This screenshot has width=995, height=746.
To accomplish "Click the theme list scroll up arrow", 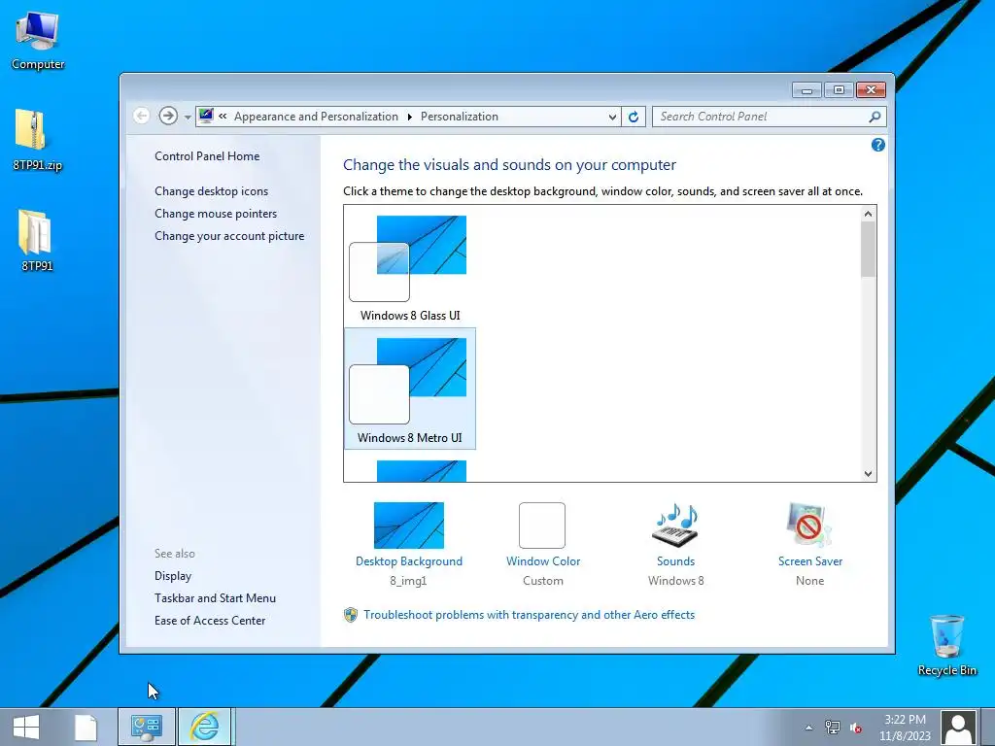I will (x=868, y=214).
